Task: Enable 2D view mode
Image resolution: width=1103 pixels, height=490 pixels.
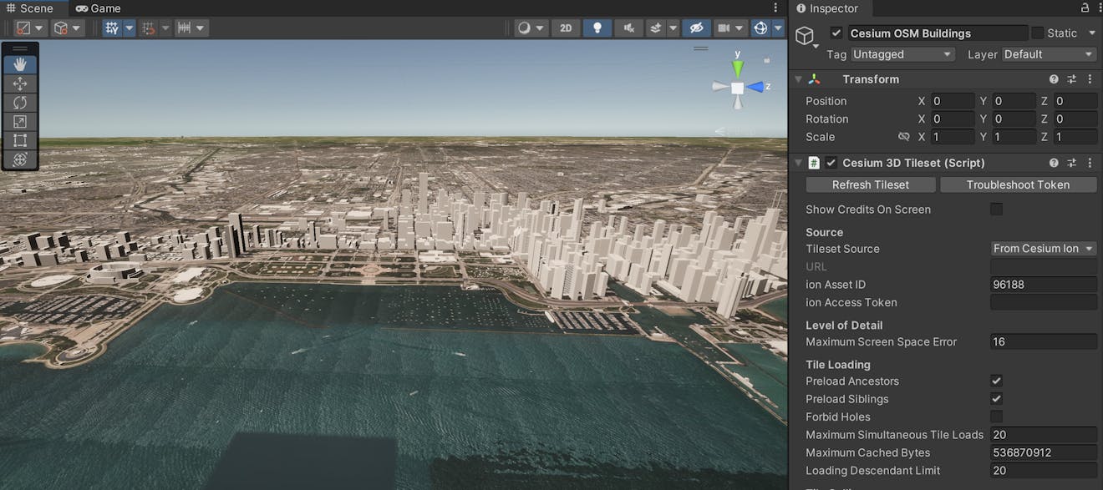Action: click(565, 28)
